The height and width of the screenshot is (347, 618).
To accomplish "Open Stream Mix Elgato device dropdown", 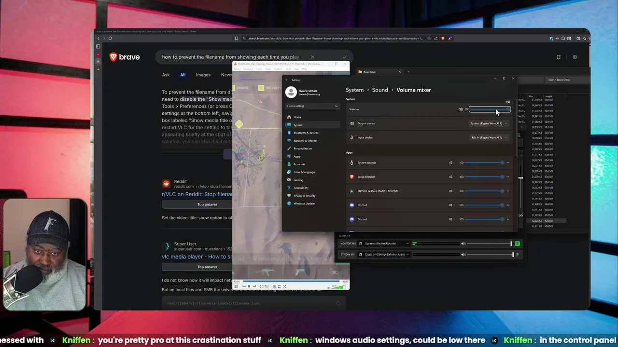I will coord(384,254).
